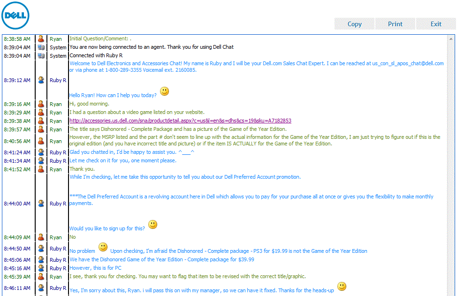Click smiley after 'Thanks for the heads-up'
The width and height of the screenshot is (457, 296).
coord(342,287)
